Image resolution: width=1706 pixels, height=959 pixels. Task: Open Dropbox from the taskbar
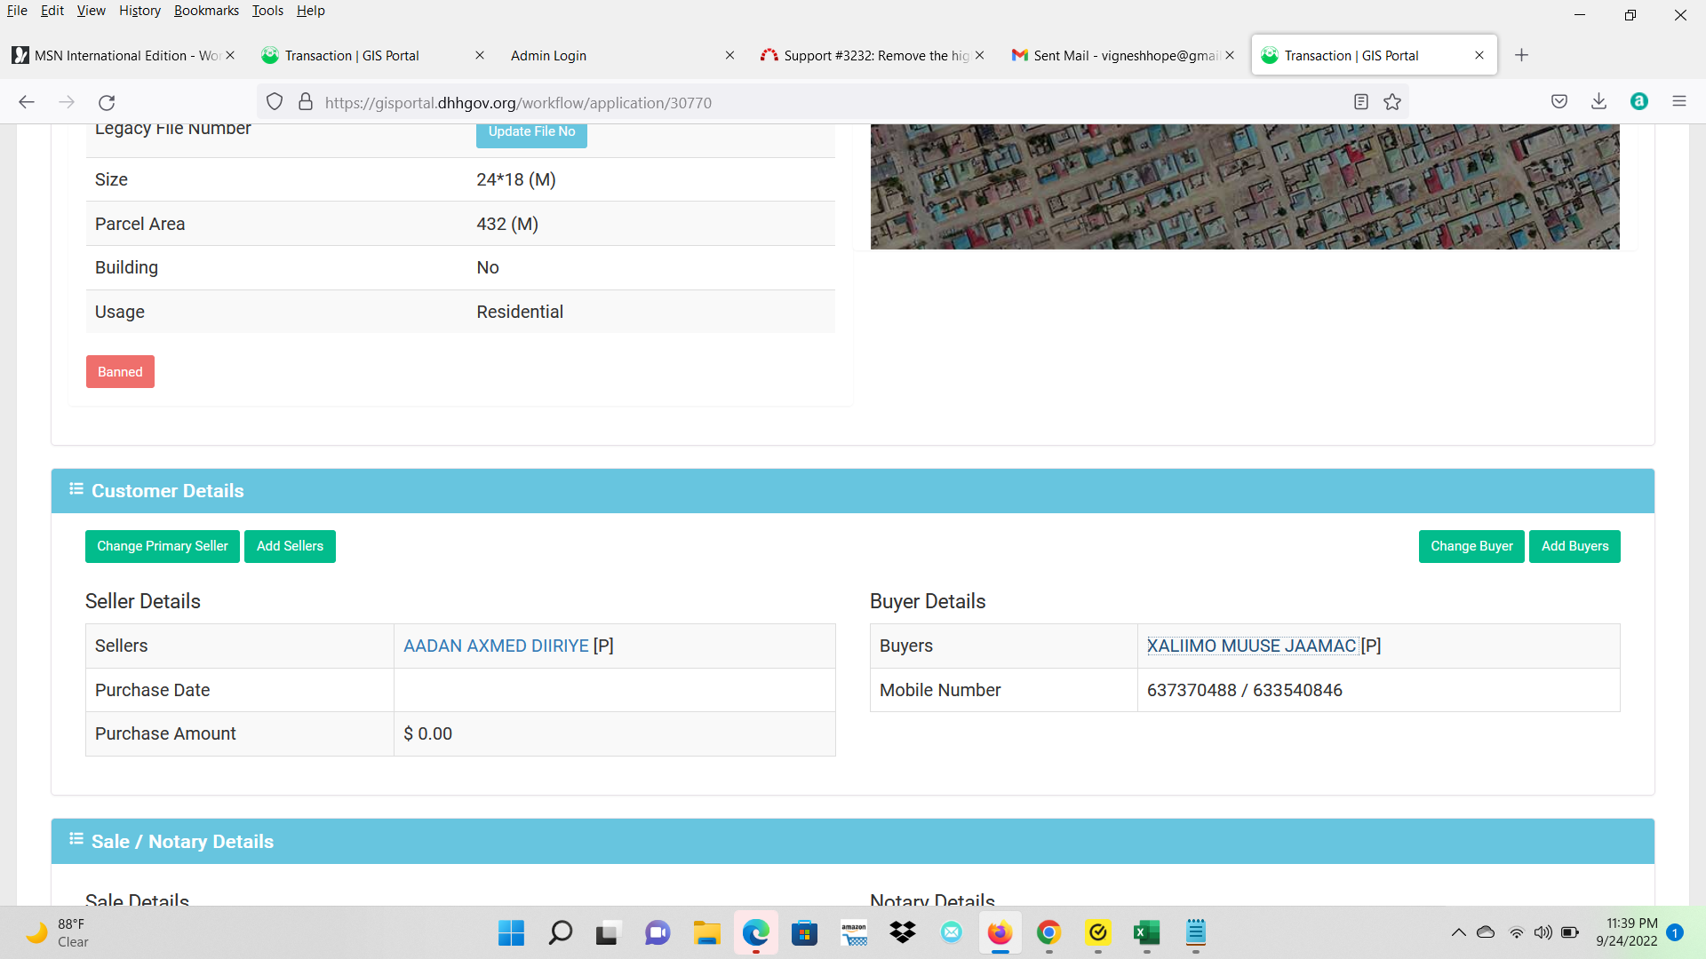903,932
